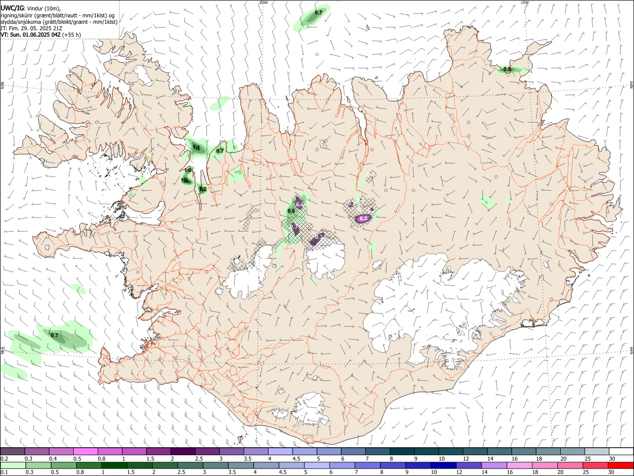The image size is (634, 476).
Task: Pick the bright red 30 rain legend swatch
Action: pos(620,465)
